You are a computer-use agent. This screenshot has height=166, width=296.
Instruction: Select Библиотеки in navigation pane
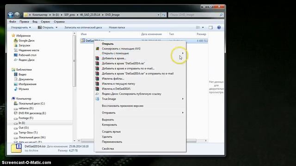[x=24, y=70]
